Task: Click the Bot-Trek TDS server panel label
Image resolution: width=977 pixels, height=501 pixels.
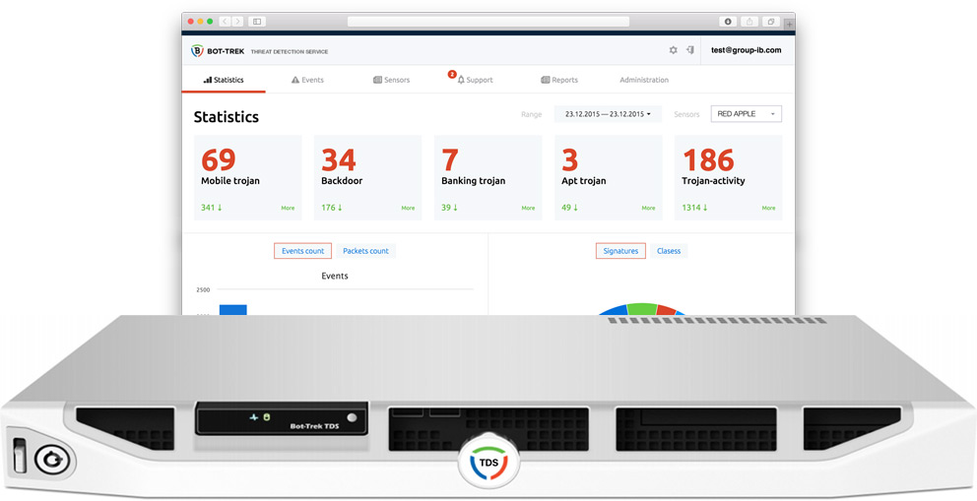Action: [x=314, y=426]
